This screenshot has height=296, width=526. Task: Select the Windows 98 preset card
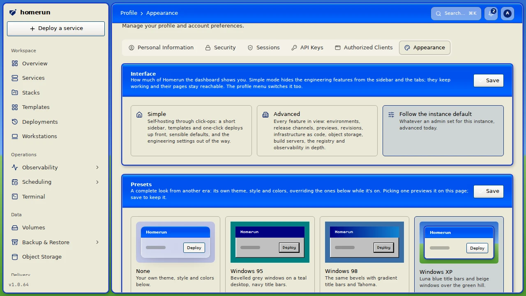[365, 254]
